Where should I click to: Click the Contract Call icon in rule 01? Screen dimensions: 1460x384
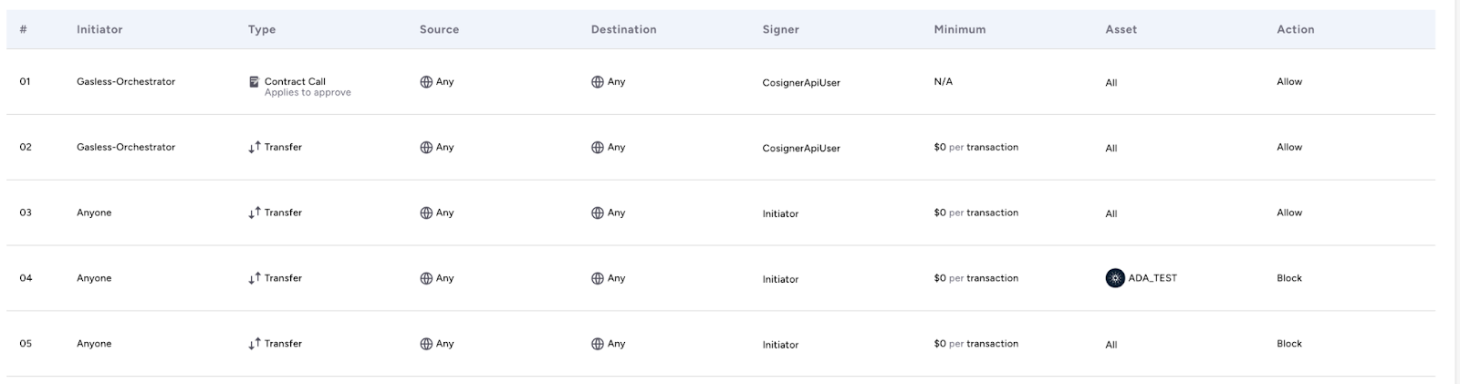(254, 82)
